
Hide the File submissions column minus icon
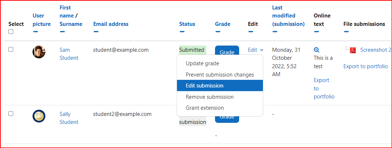coord(346,32)
